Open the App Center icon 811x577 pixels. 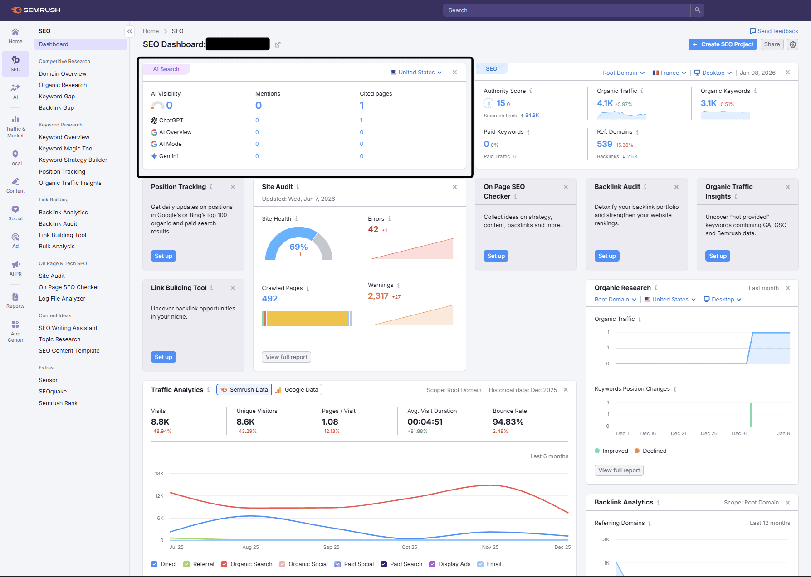(x=15, y=331)
